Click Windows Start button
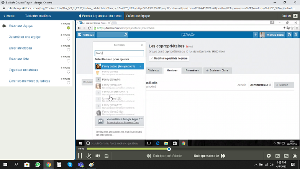This screenshot has height=169, width=300. click(5, 164)
